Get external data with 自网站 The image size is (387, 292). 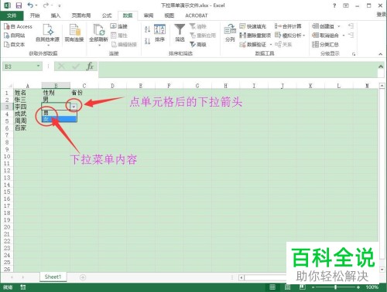(15, 36)
